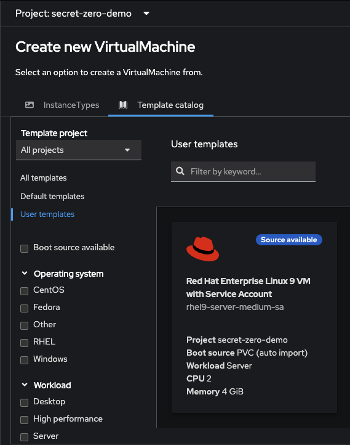350x445 pixels.
Task: Click the CPU 2 card detail
Action: [x=199, y=378]
